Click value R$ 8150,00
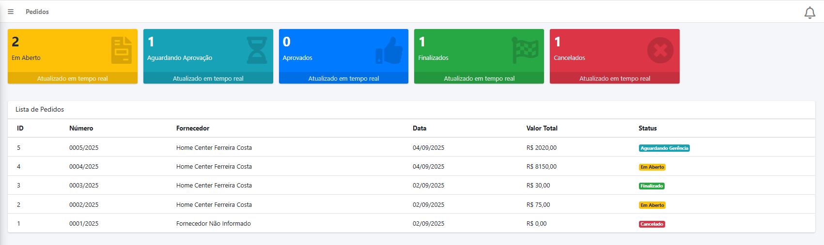The image size is (824, 245). click(542, 167)
